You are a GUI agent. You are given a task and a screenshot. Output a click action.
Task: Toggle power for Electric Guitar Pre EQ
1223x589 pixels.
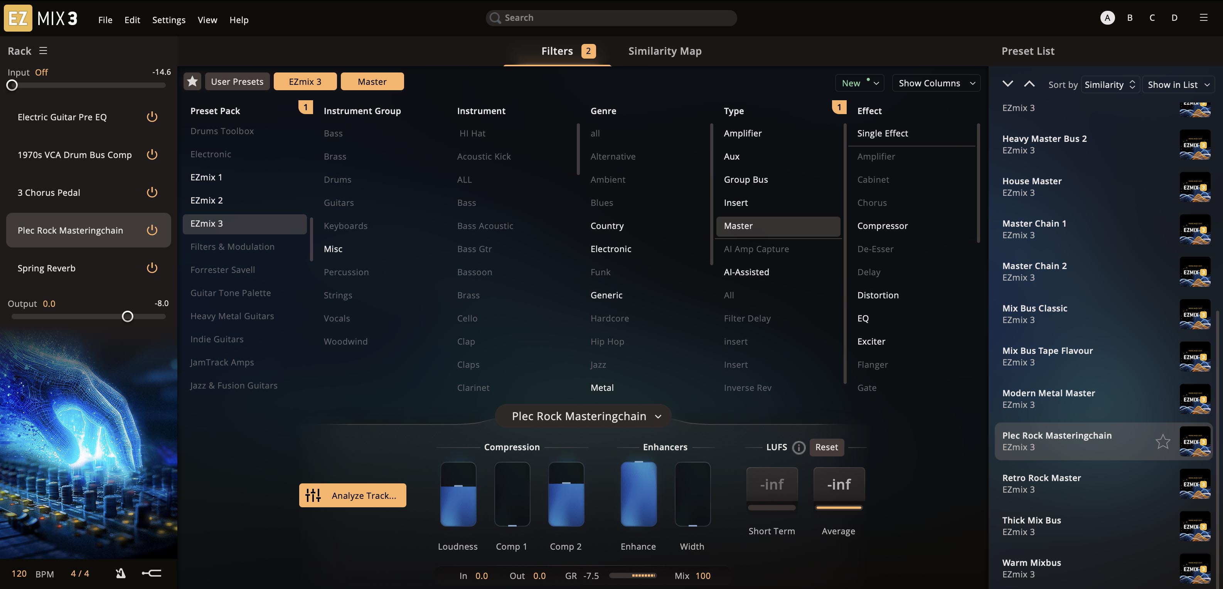[x=152, y=117]
